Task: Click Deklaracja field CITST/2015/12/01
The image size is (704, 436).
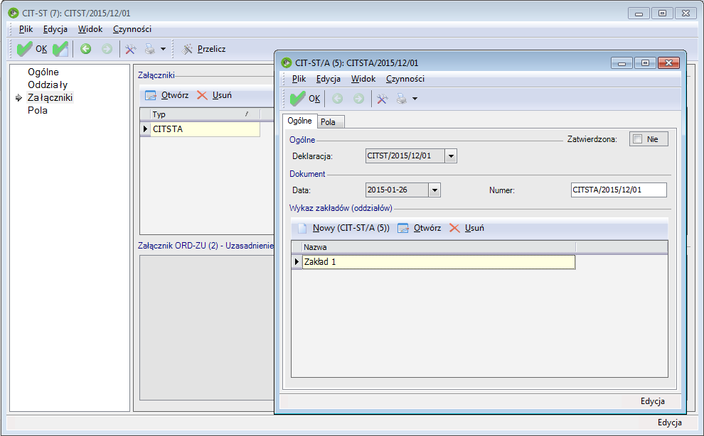Action: [x=405, y=156]
